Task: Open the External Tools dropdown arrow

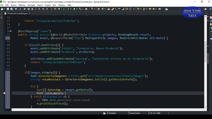Action: tap(94, 9)
